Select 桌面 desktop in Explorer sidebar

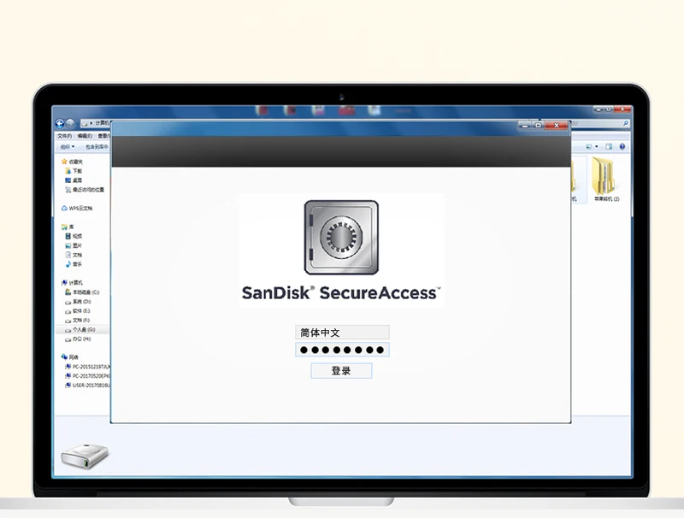pyautogui.click(x=74, y=180)
